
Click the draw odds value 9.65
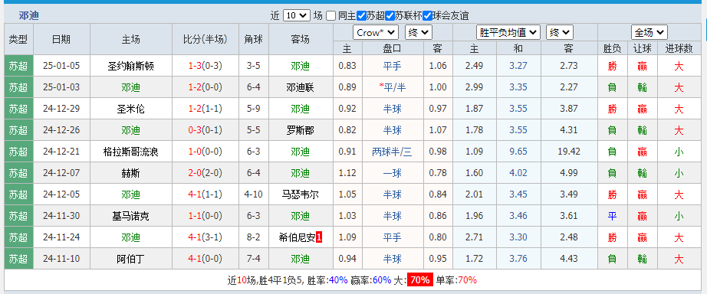coord(518,152)
